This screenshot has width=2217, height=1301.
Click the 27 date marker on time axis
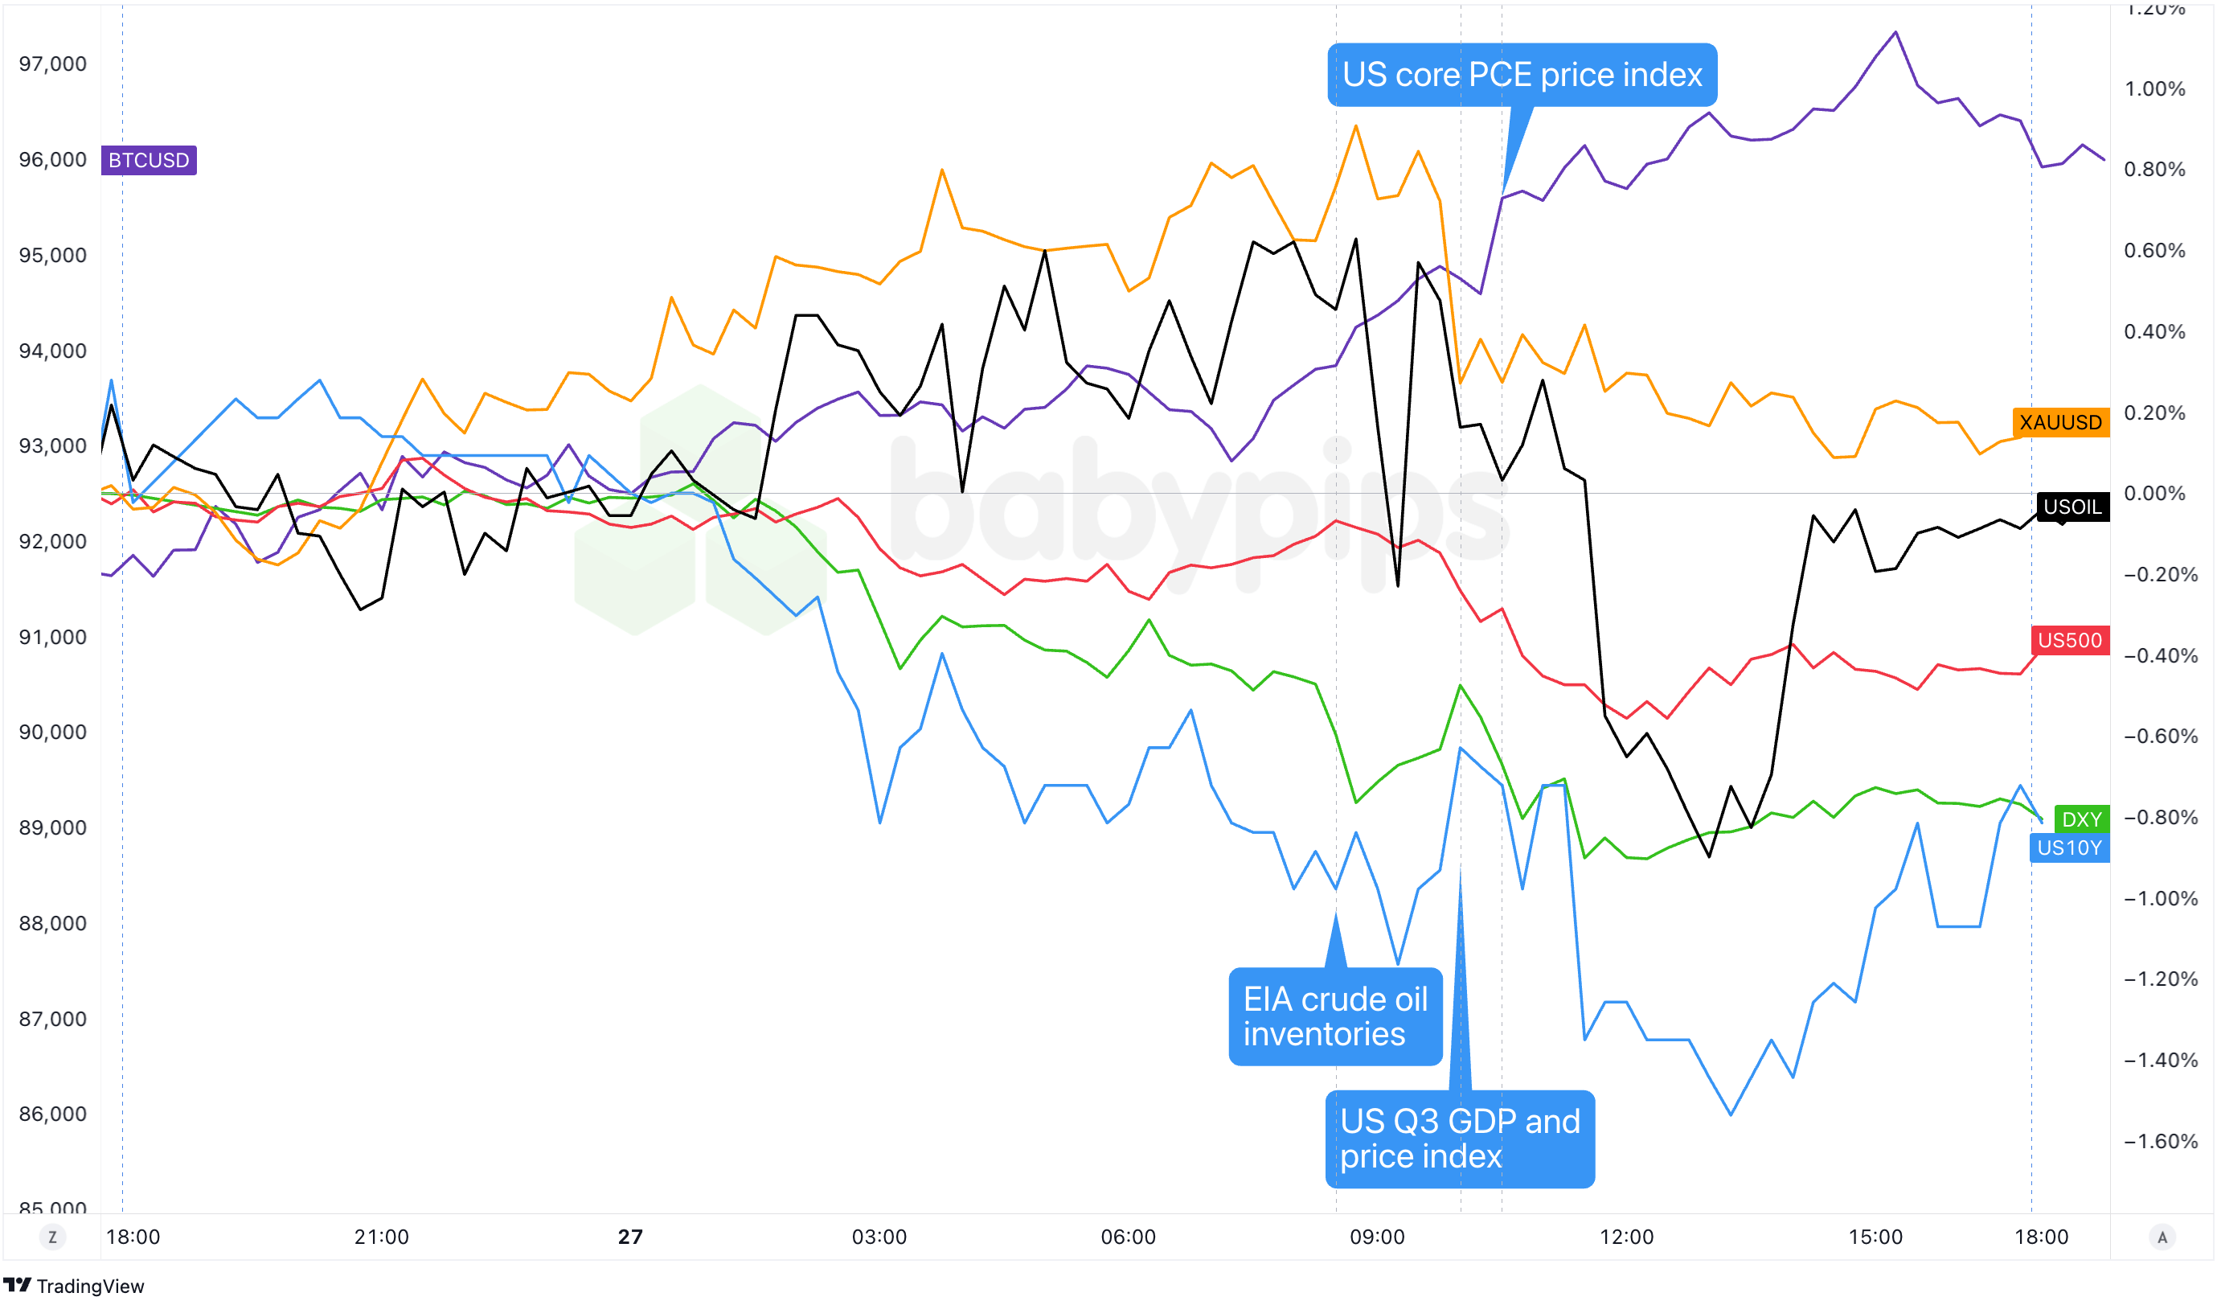(630, 1237)
